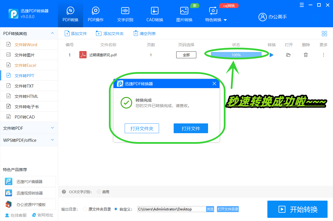Open the more options three-dot icon
333x221 pixels.
coord(324,55)
